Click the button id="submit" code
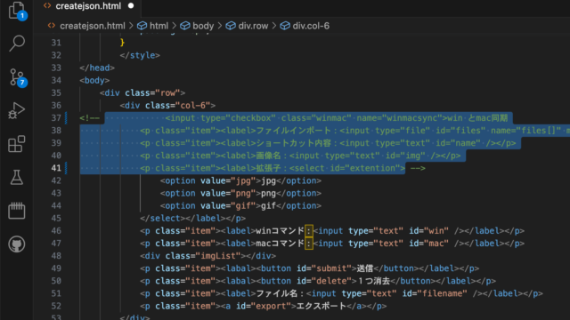 (306, 268)
